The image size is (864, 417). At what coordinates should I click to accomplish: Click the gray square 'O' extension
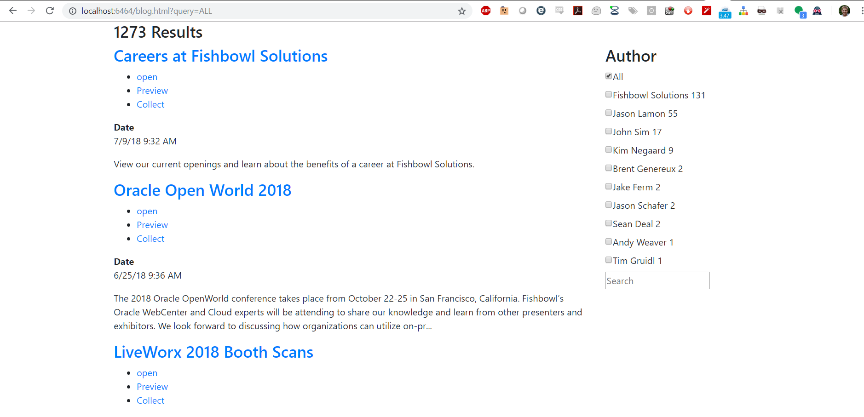click(x=651, y=11)
